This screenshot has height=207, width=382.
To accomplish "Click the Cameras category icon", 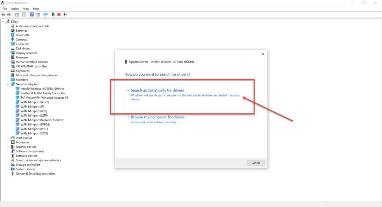I will click(13, 39).
